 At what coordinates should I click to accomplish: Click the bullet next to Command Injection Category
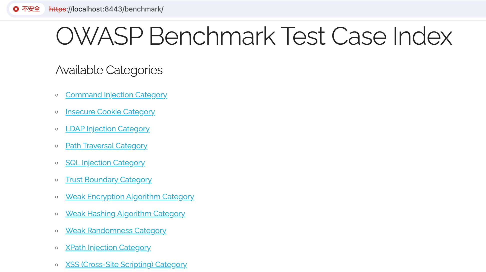[x=57, y=95]
